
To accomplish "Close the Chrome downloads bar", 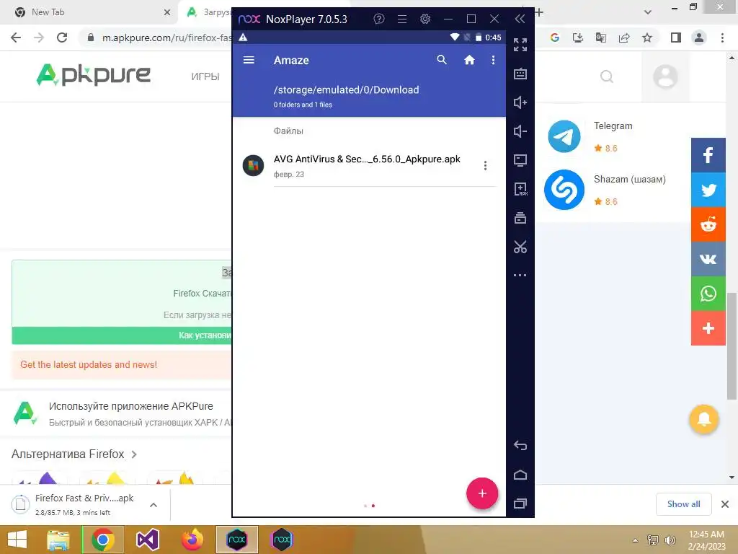I will pyautogui.click(x=725, y=504).
